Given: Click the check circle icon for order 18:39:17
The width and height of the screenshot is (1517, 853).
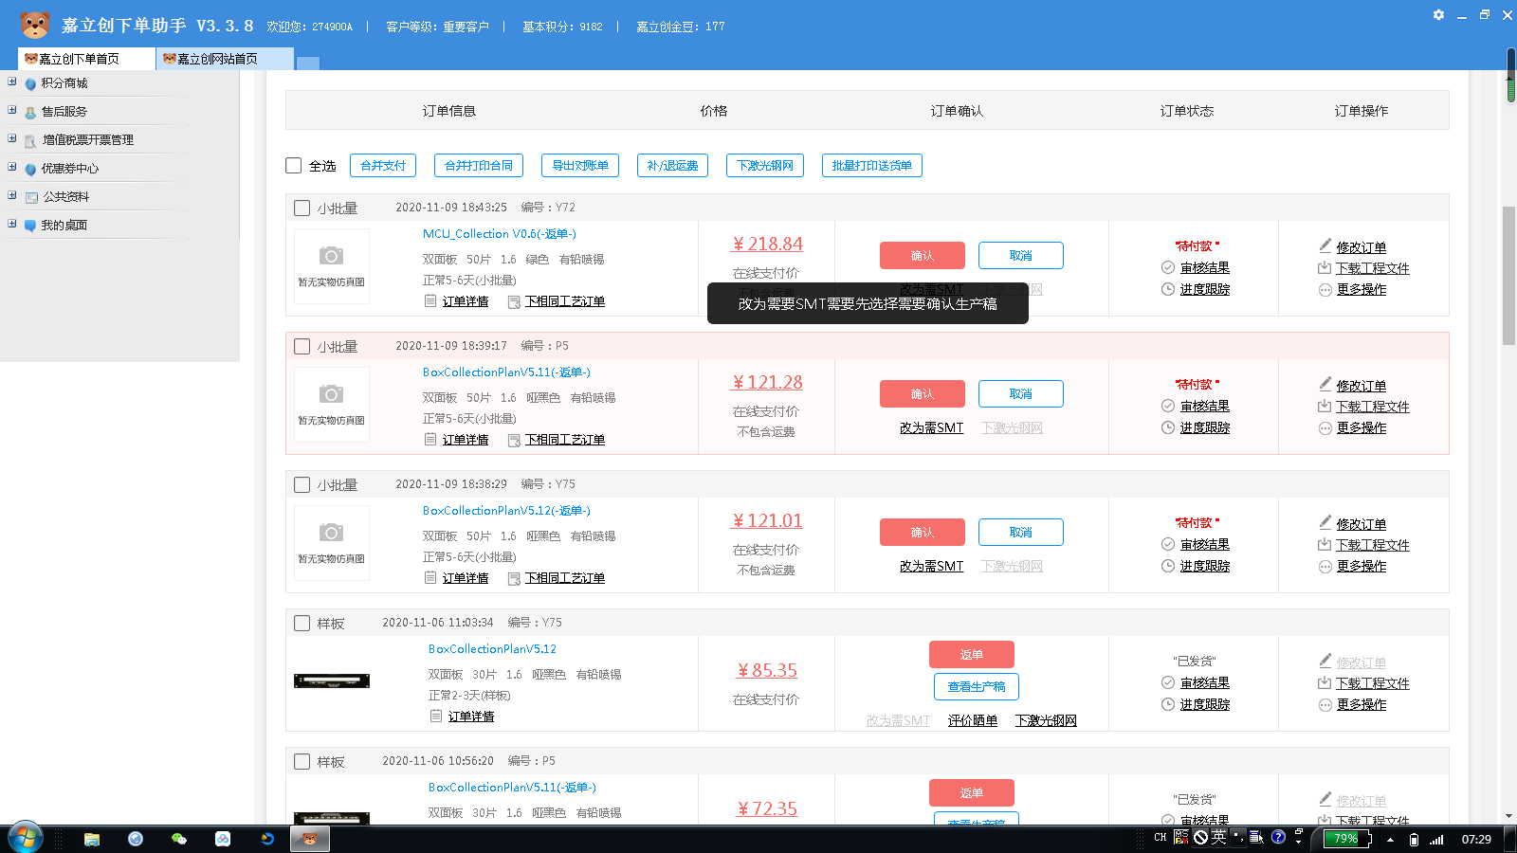Looking at the screenshot, I should (x=1168, y=406).
